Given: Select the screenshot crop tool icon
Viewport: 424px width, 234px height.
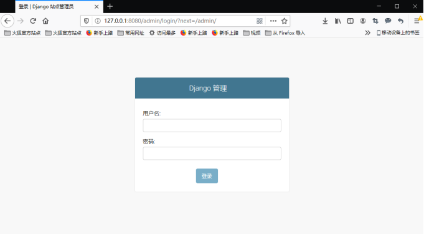Looking at the screenshot, I should coord(375,21).
